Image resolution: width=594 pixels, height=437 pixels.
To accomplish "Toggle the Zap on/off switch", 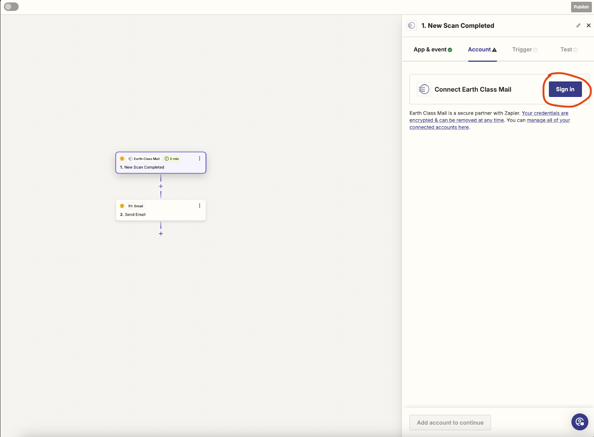I will (x=11, y=7).
